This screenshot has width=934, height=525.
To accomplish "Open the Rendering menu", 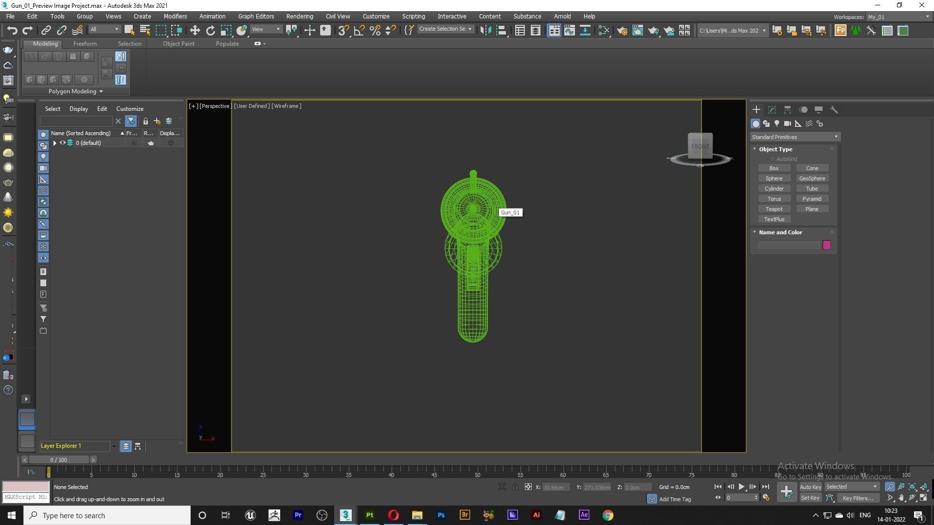I will (300, 16).
